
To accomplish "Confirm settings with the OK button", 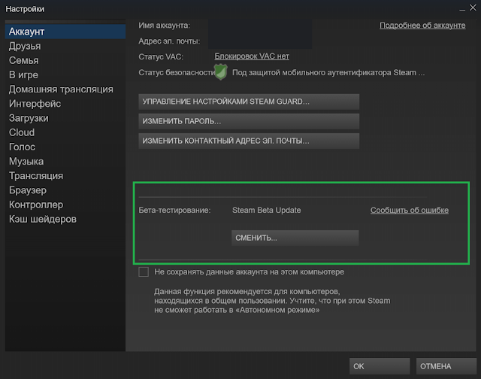I will (x=380, y=366).
